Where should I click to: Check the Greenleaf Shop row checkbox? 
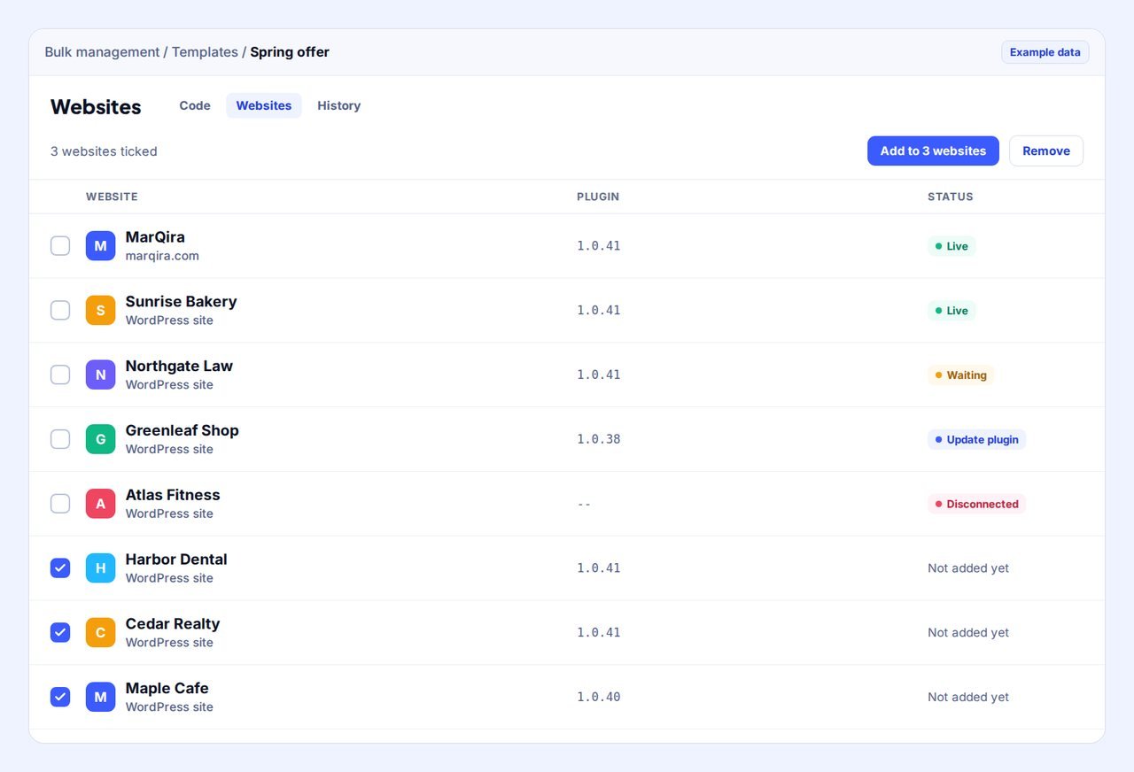coord(60,439)
